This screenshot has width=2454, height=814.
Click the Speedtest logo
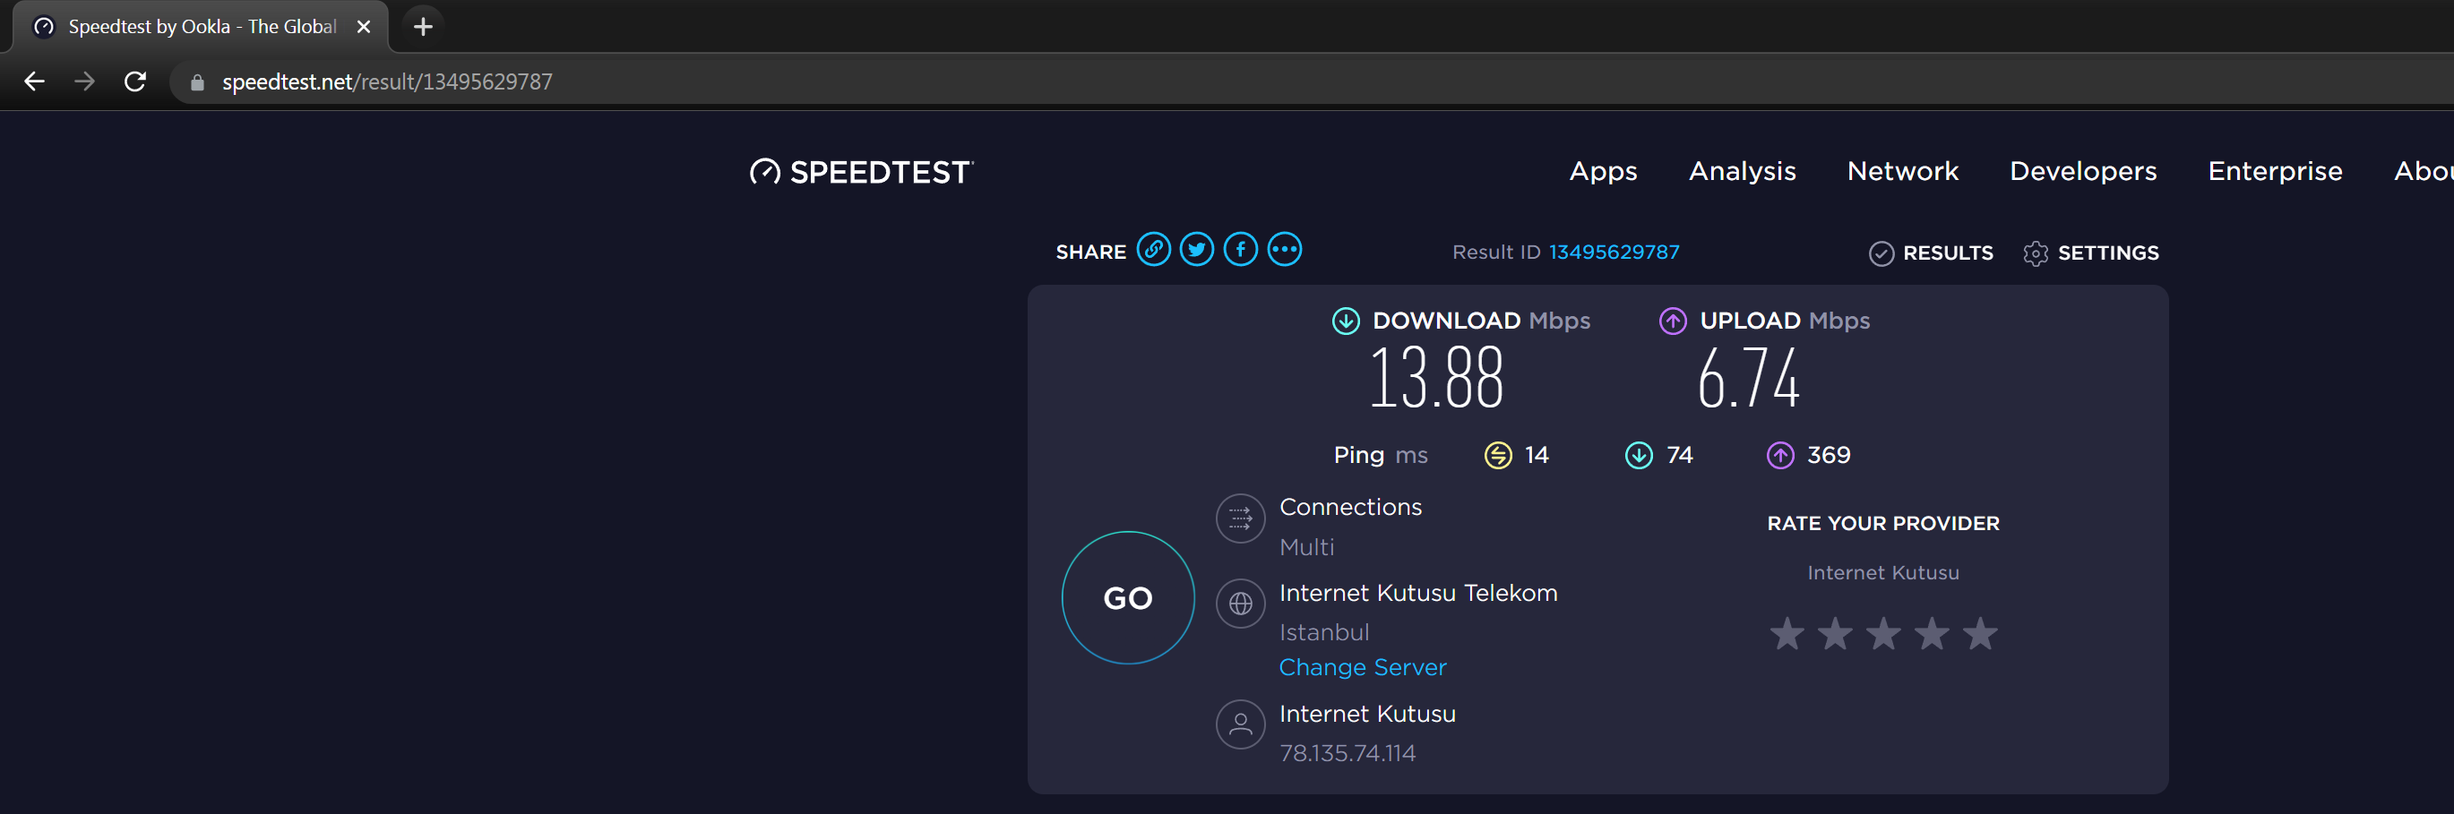pos(861,172)
